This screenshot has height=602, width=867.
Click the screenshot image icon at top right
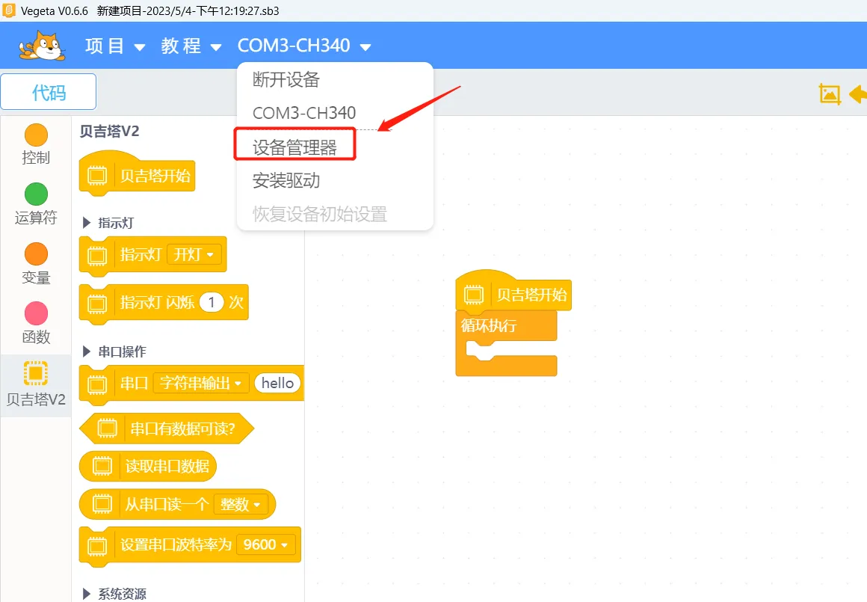pyautogui.click(x=830, y=93)
